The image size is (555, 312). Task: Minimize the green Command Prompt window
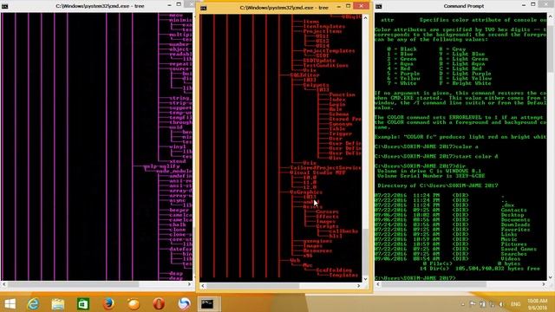tap(524, 5)
